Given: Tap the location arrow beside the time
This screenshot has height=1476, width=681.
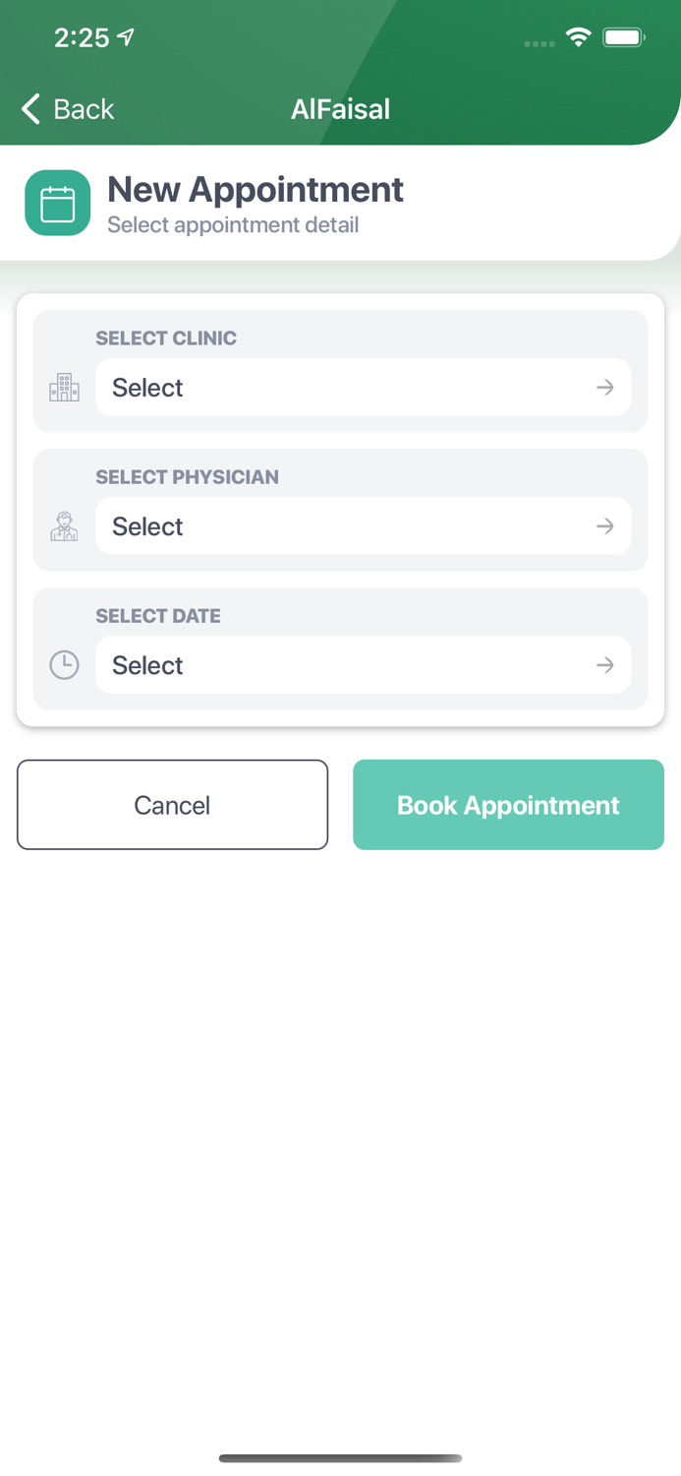Looking at the screenshot, I should click(126, 37).
